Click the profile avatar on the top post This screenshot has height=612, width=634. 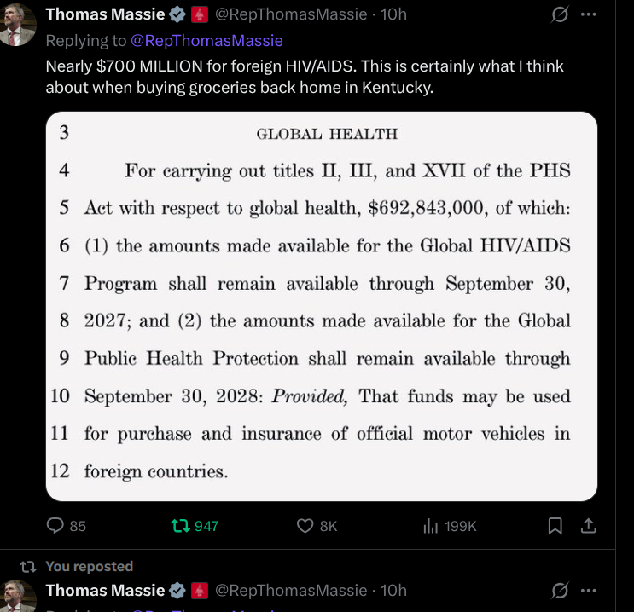click(x=18, y=24)
